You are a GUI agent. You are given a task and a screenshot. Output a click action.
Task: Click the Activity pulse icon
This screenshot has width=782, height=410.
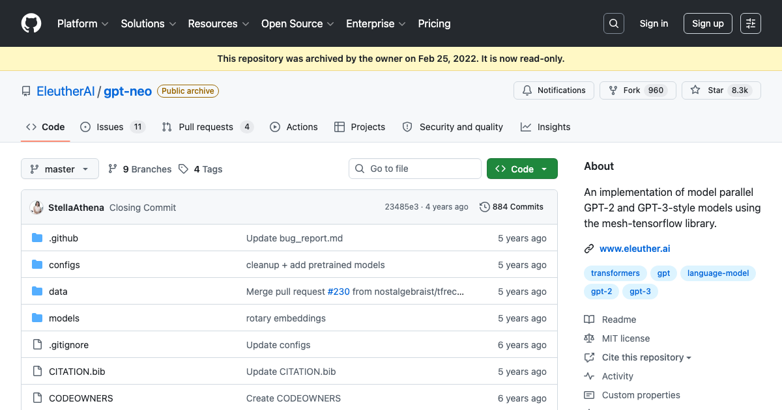click(x=589, y=376)
